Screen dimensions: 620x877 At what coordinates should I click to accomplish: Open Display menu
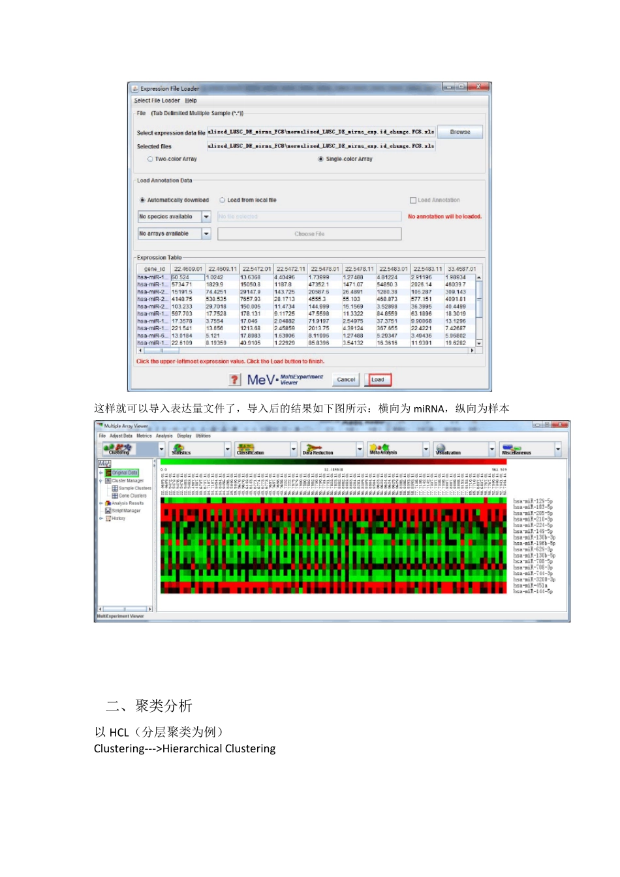(185, 435)
